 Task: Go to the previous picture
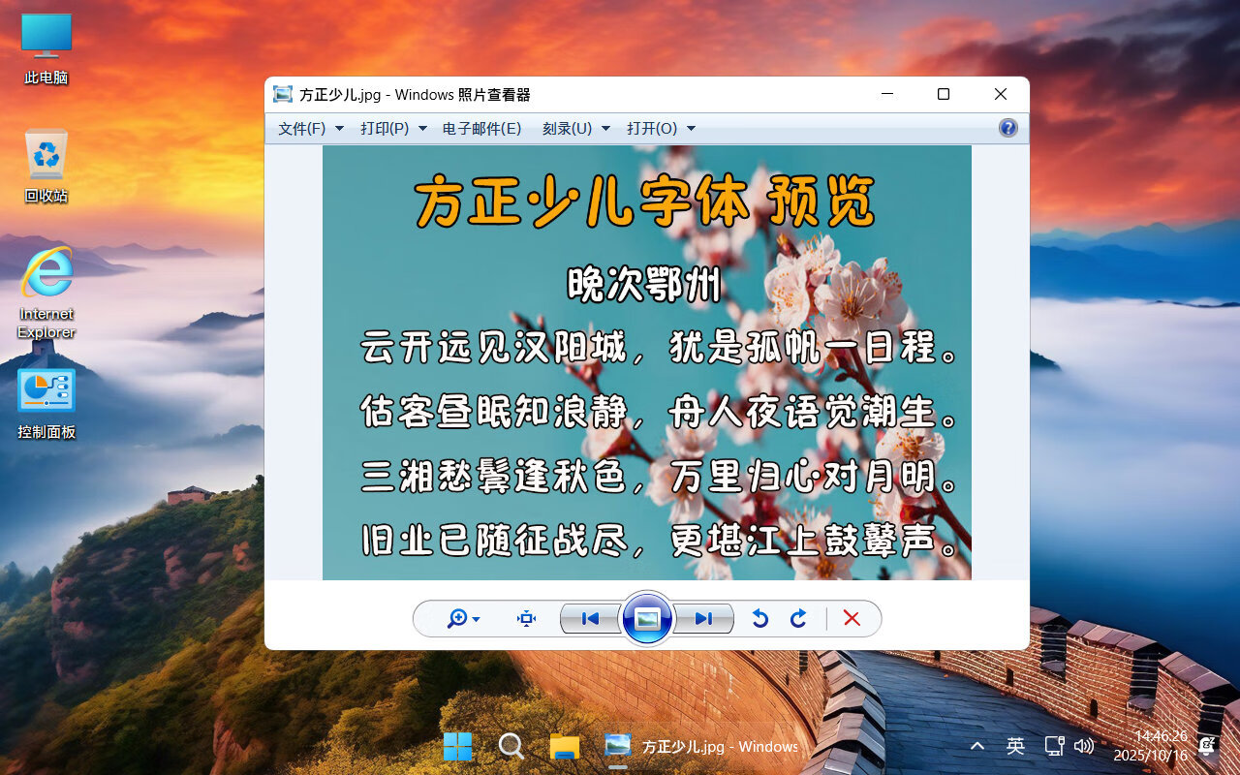pyautogui.click(x=590, y=619)
